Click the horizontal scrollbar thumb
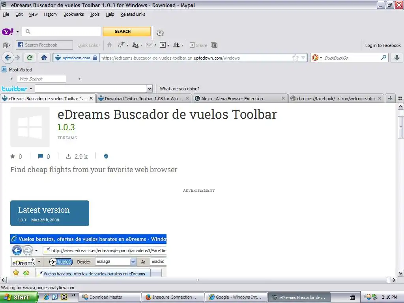 click(x=197, y=280)
